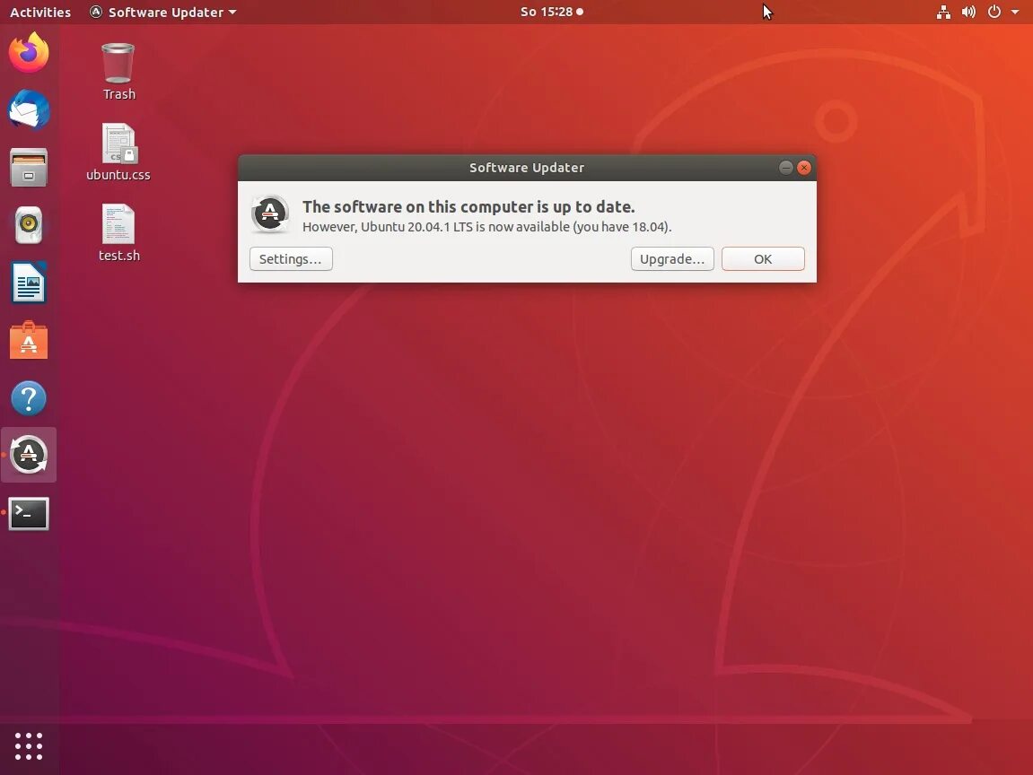Open the Help icon in dock
This screenshot has height=775, width=1033.
(x=29, y=398)
